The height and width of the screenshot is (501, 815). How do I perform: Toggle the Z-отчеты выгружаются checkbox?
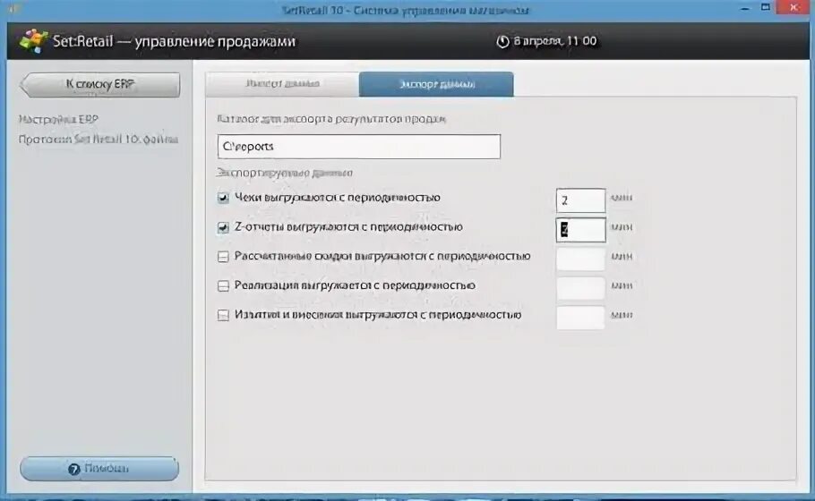(223, 227)
